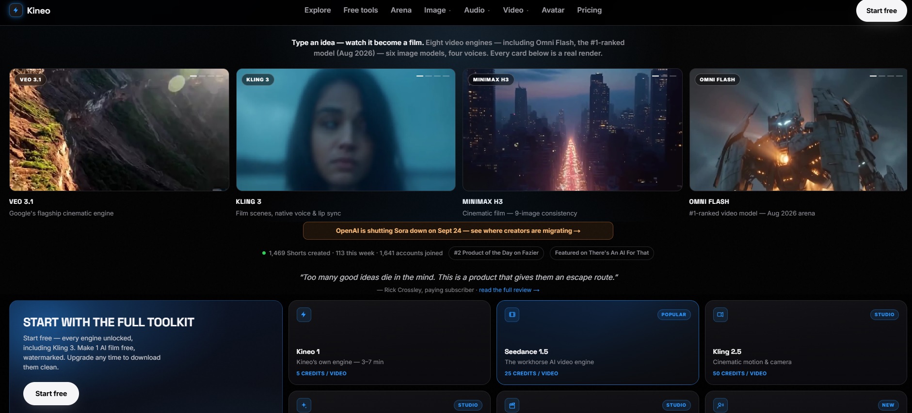
Task: Click 25 CREDITS / VIDEO label
Action: [531, 374]
